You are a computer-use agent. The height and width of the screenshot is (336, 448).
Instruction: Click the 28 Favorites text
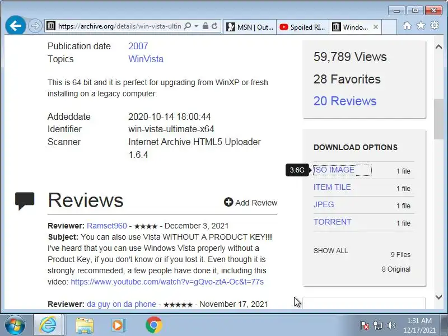point(347,79)
